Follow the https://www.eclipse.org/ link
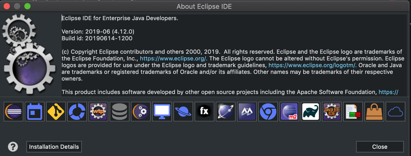 pyautogui.click(x=173, y=59)
